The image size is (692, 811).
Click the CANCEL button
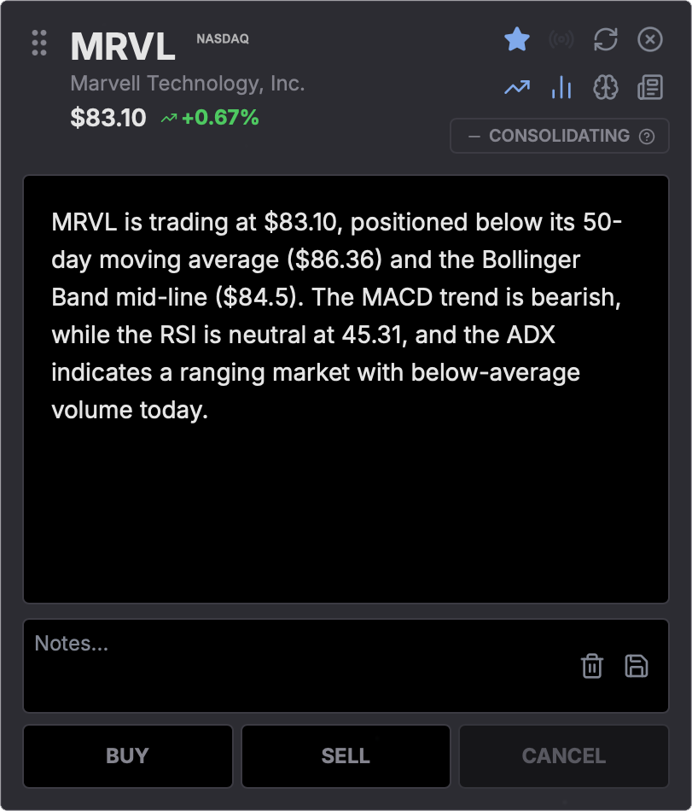564,756
